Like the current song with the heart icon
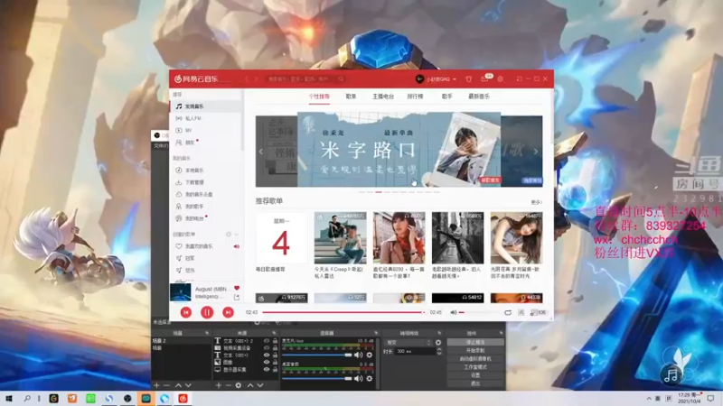The height and width of the screenshot is (406, 723). 237,288
